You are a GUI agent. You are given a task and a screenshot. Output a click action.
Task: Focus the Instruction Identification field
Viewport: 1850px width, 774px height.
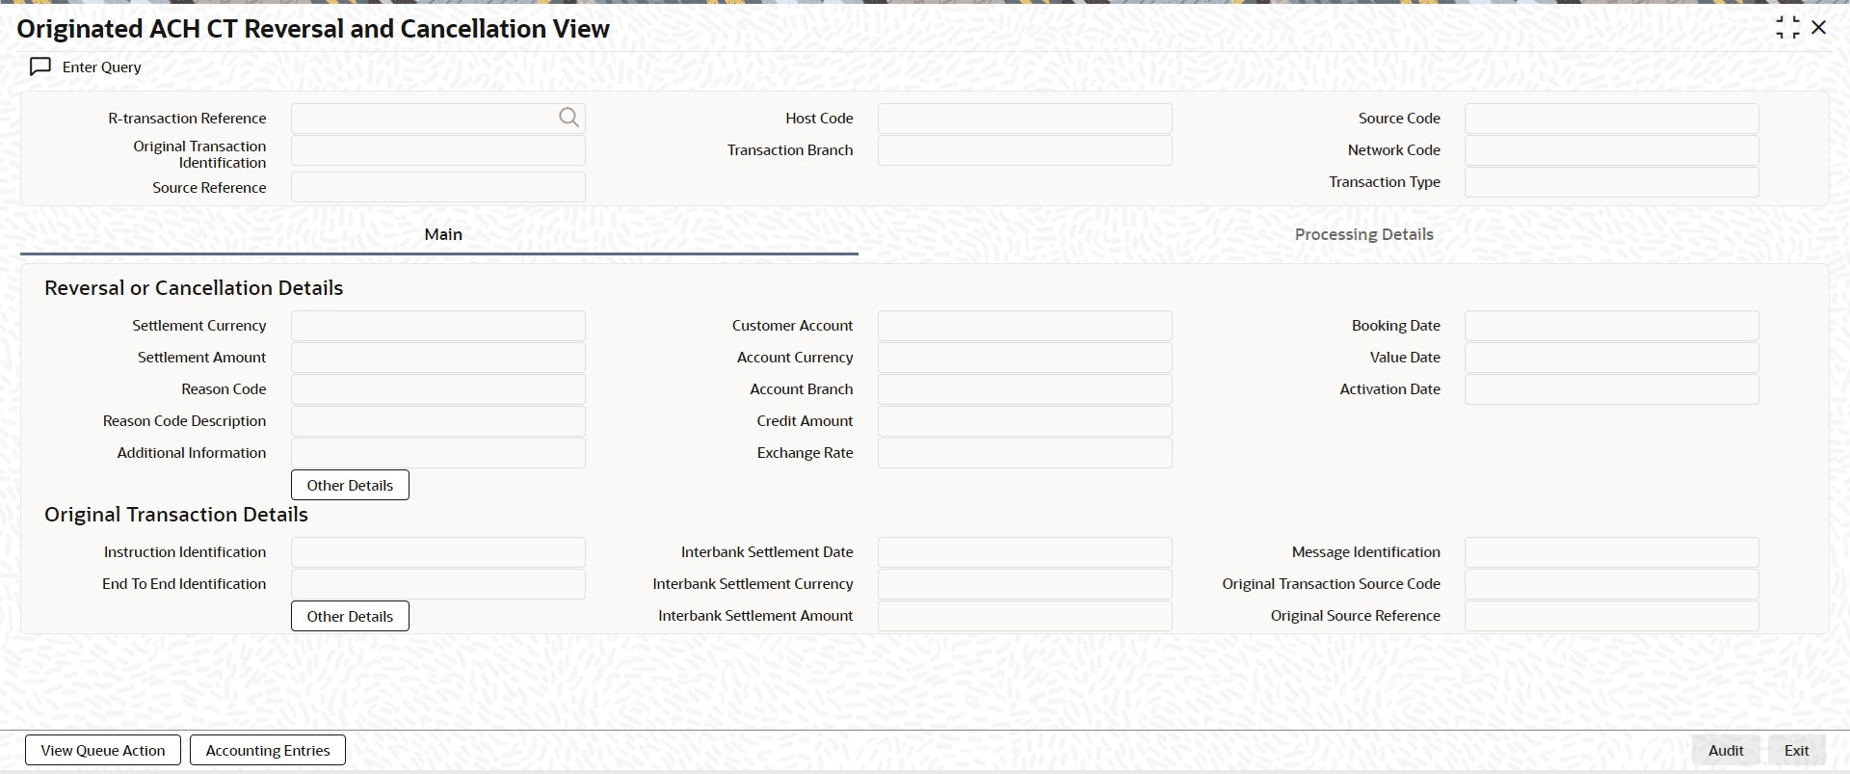(438, 552)
